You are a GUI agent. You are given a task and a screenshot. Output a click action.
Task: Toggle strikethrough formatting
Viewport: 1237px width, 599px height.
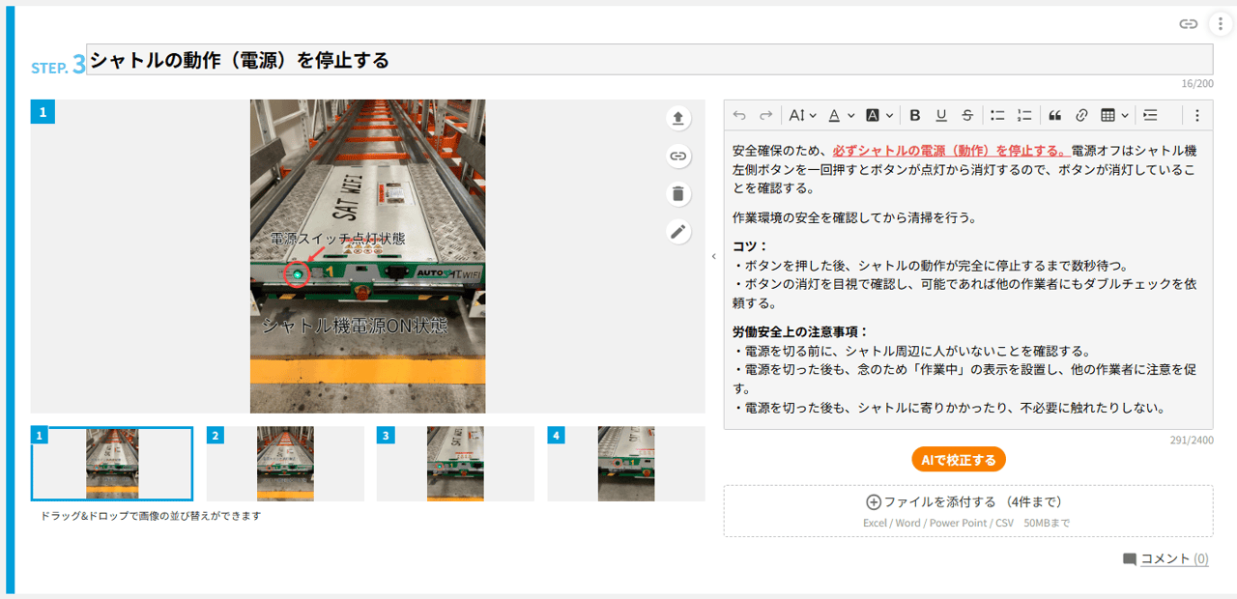tap(967, 115)
